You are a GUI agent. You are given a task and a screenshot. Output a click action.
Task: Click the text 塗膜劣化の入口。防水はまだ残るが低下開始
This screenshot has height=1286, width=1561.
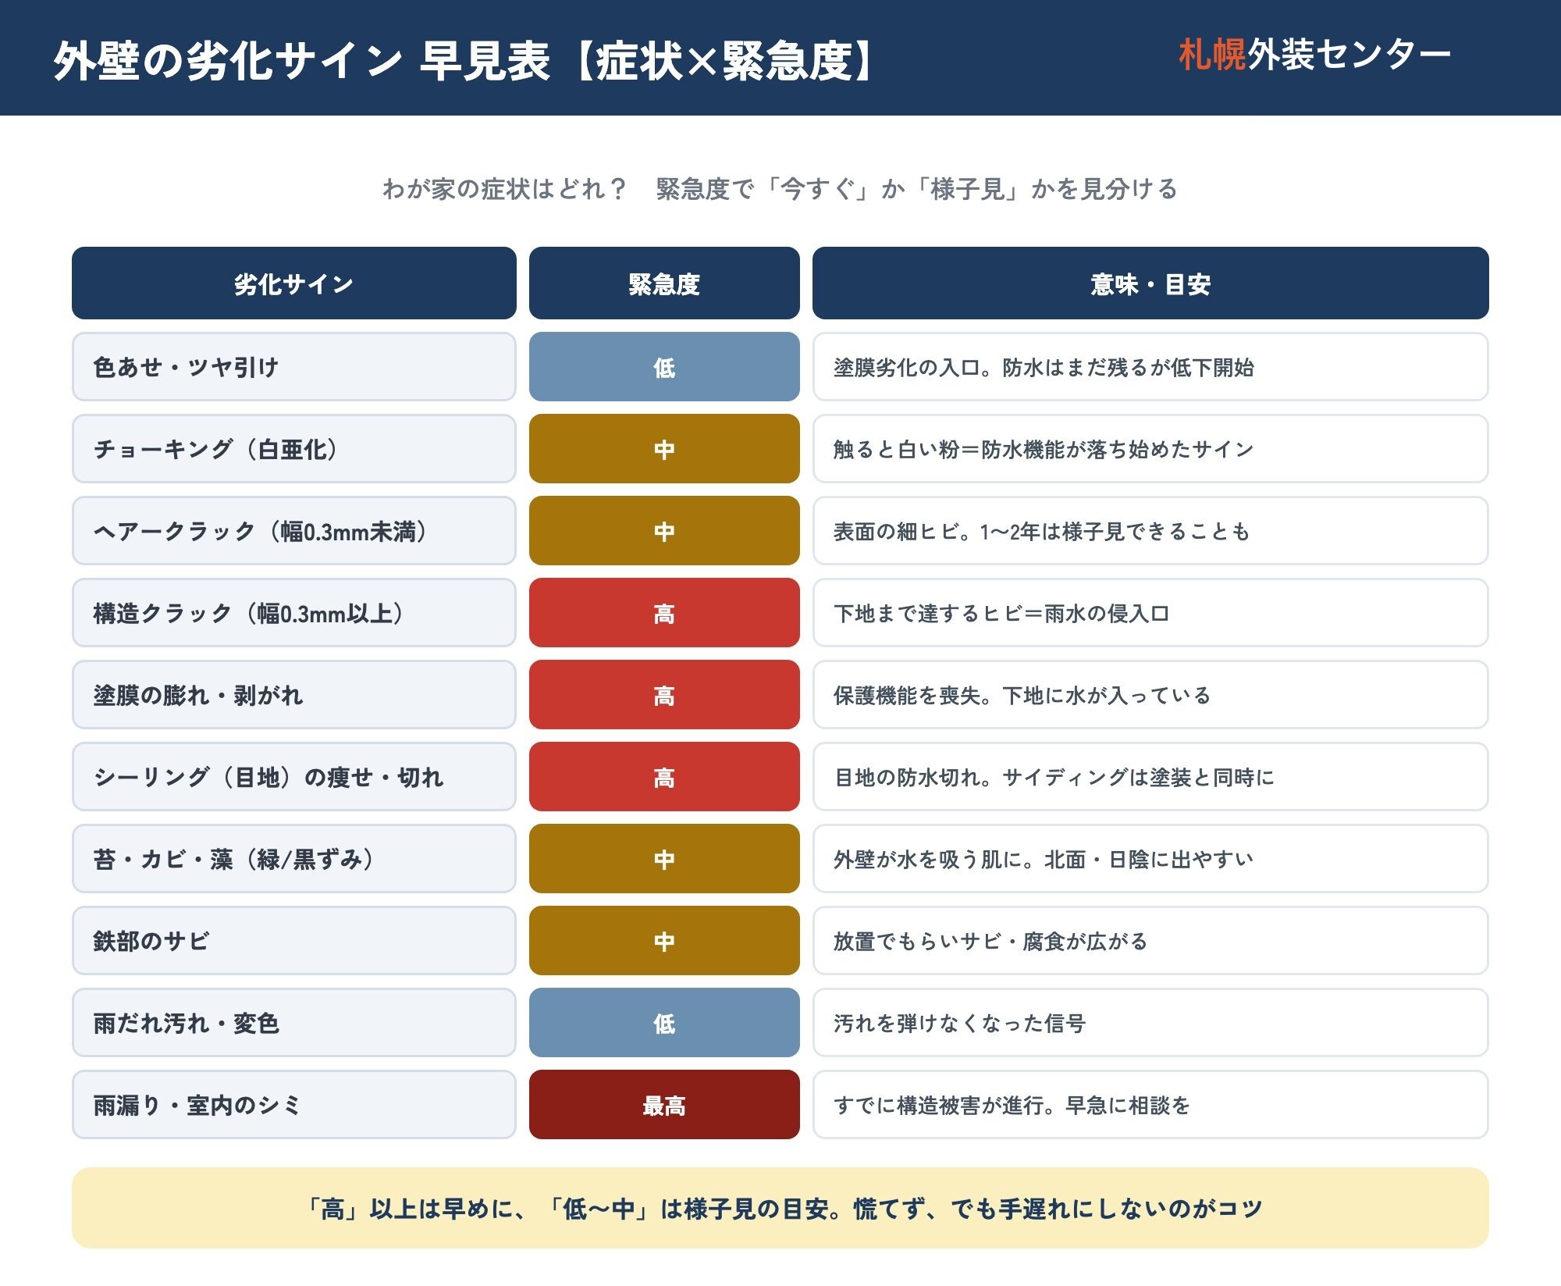(1044, 368)
